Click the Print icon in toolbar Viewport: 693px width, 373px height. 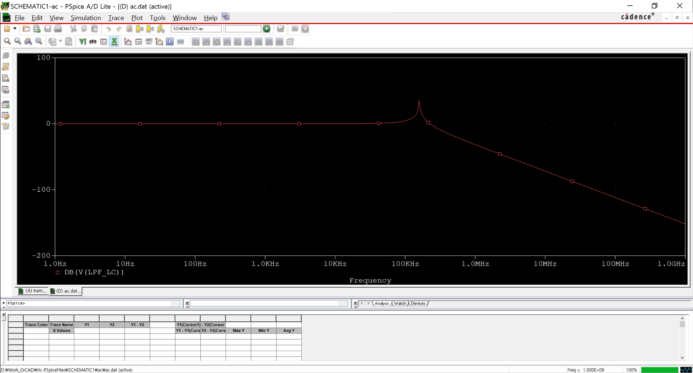tap(58, 29)
